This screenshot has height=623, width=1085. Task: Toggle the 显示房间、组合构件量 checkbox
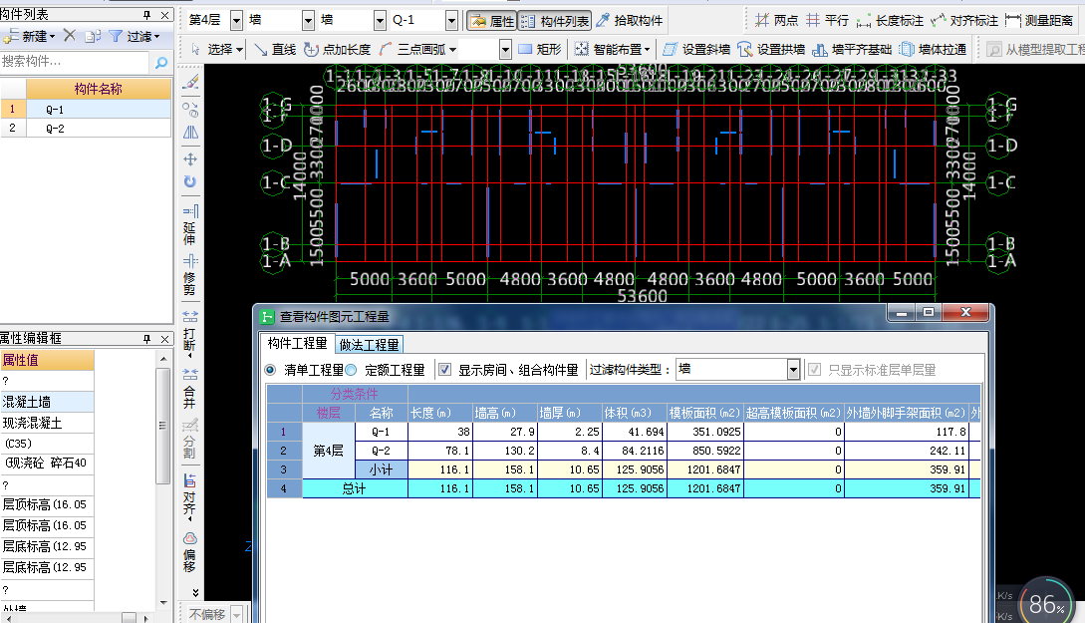click(x=445, y=370)
